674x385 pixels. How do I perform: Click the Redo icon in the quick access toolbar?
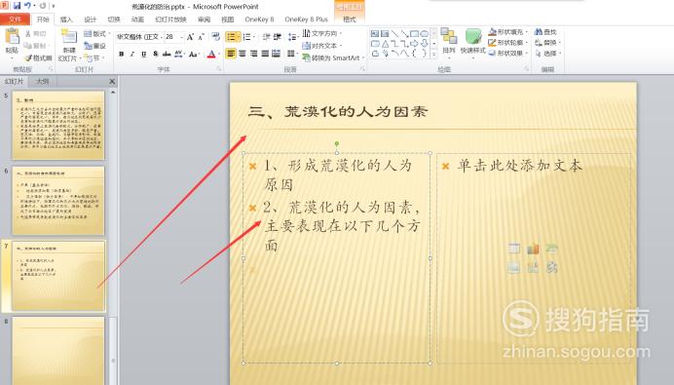coord(43,6)
